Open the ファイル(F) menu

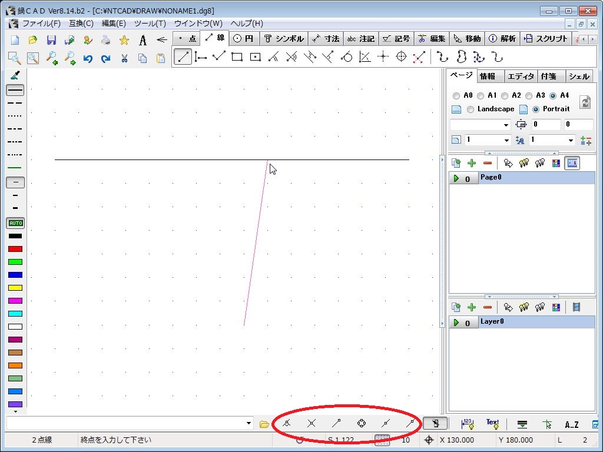point(41,24)
